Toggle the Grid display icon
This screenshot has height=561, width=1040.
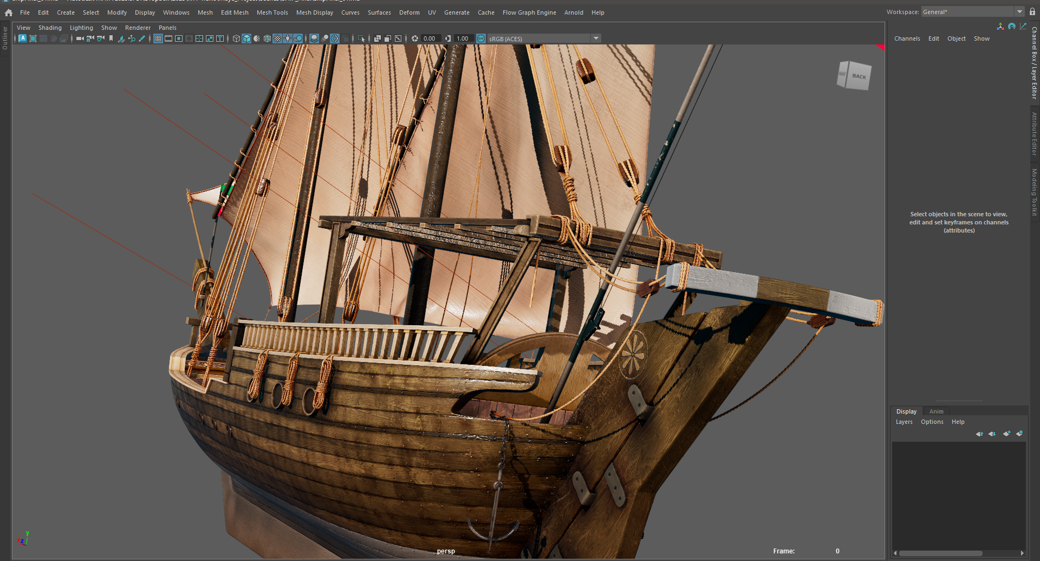[x=158, y=38]
